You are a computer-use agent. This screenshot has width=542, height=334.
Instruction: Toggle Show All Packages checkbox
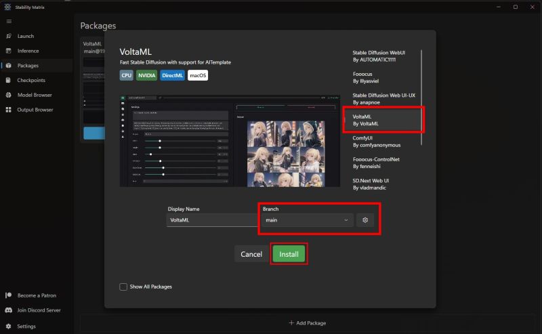tap(123, 287)
